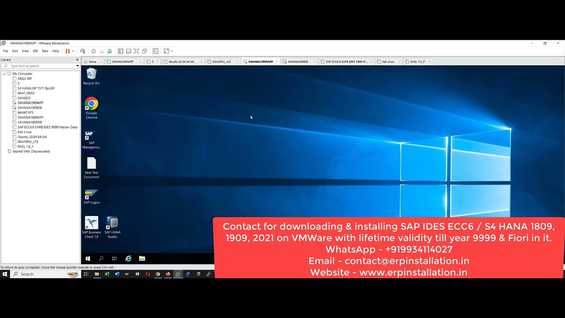Switch to Unity mode icon
Viewport: 565px width, 318px height.
click(144, 51)
